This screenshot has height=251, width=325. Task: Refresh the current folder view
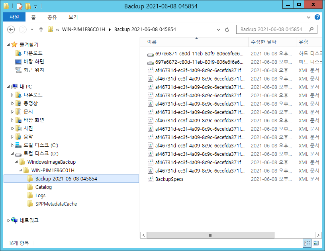click(x=227, y=29)
